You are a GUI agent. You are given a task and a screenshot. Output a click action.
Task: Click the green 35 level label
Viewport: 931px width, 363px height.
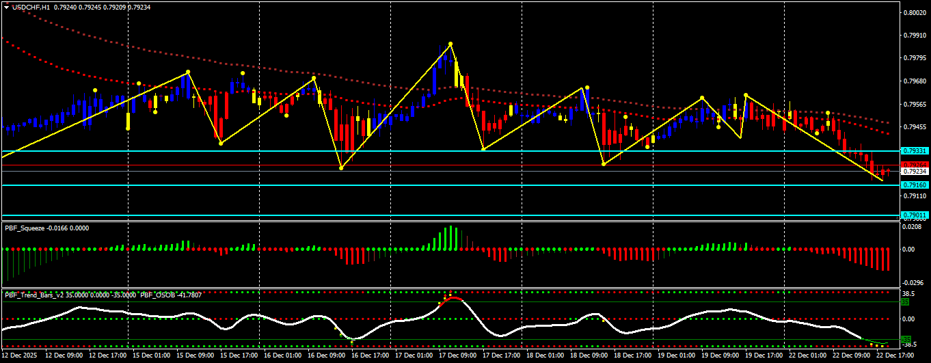pyautogui.click(x=904, y=301)
